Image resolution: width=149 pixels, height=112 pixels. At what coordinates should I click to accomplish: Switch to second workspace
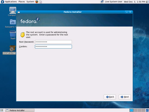pyautogui.click(x=135, y=110)
